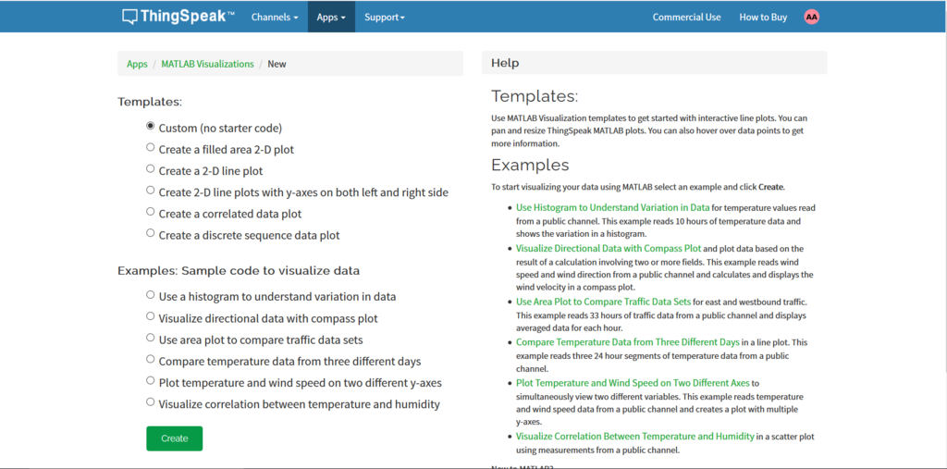
Task: Open Visualize Directional Data with Compass Plot link
Action: (609, 249)
